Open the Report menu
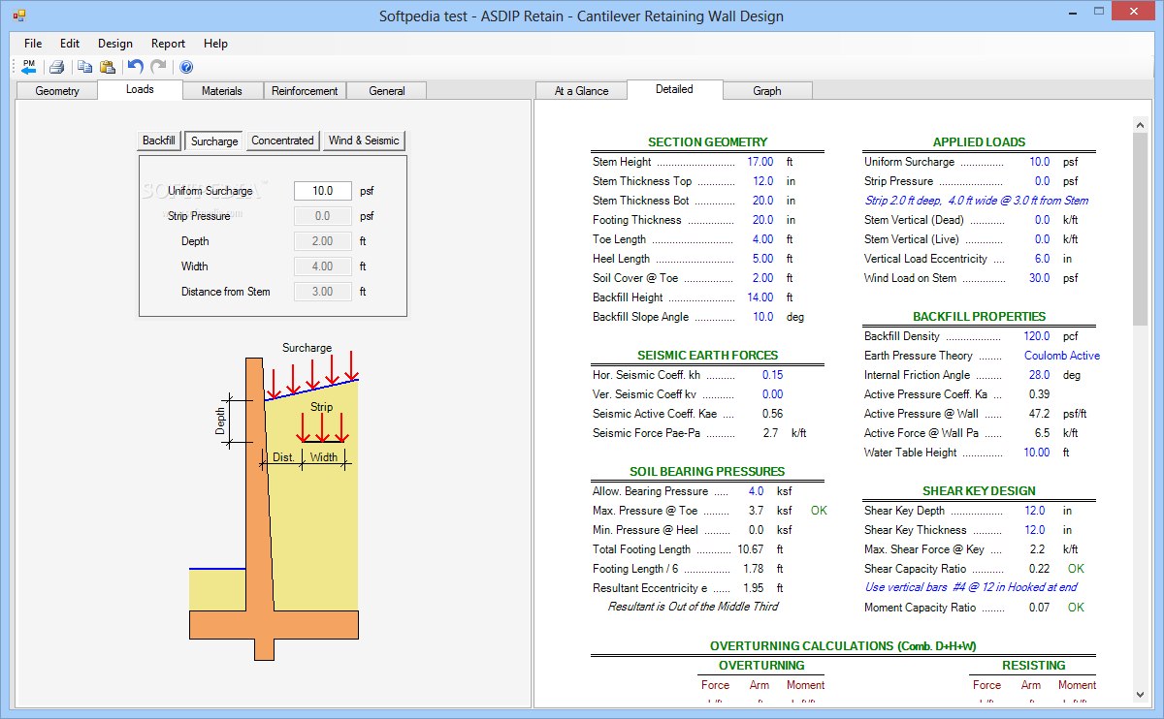 click(168, 44)
